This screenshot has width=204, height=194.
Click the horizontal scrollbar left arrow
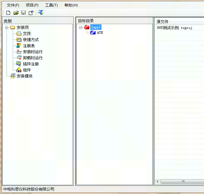click(157, 181)
